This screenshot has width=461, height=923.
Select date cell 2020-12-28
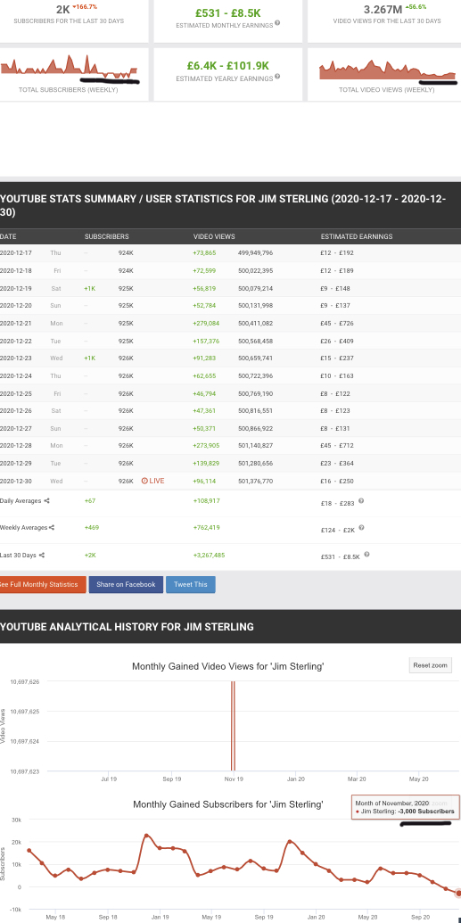[x=16, y=446]
